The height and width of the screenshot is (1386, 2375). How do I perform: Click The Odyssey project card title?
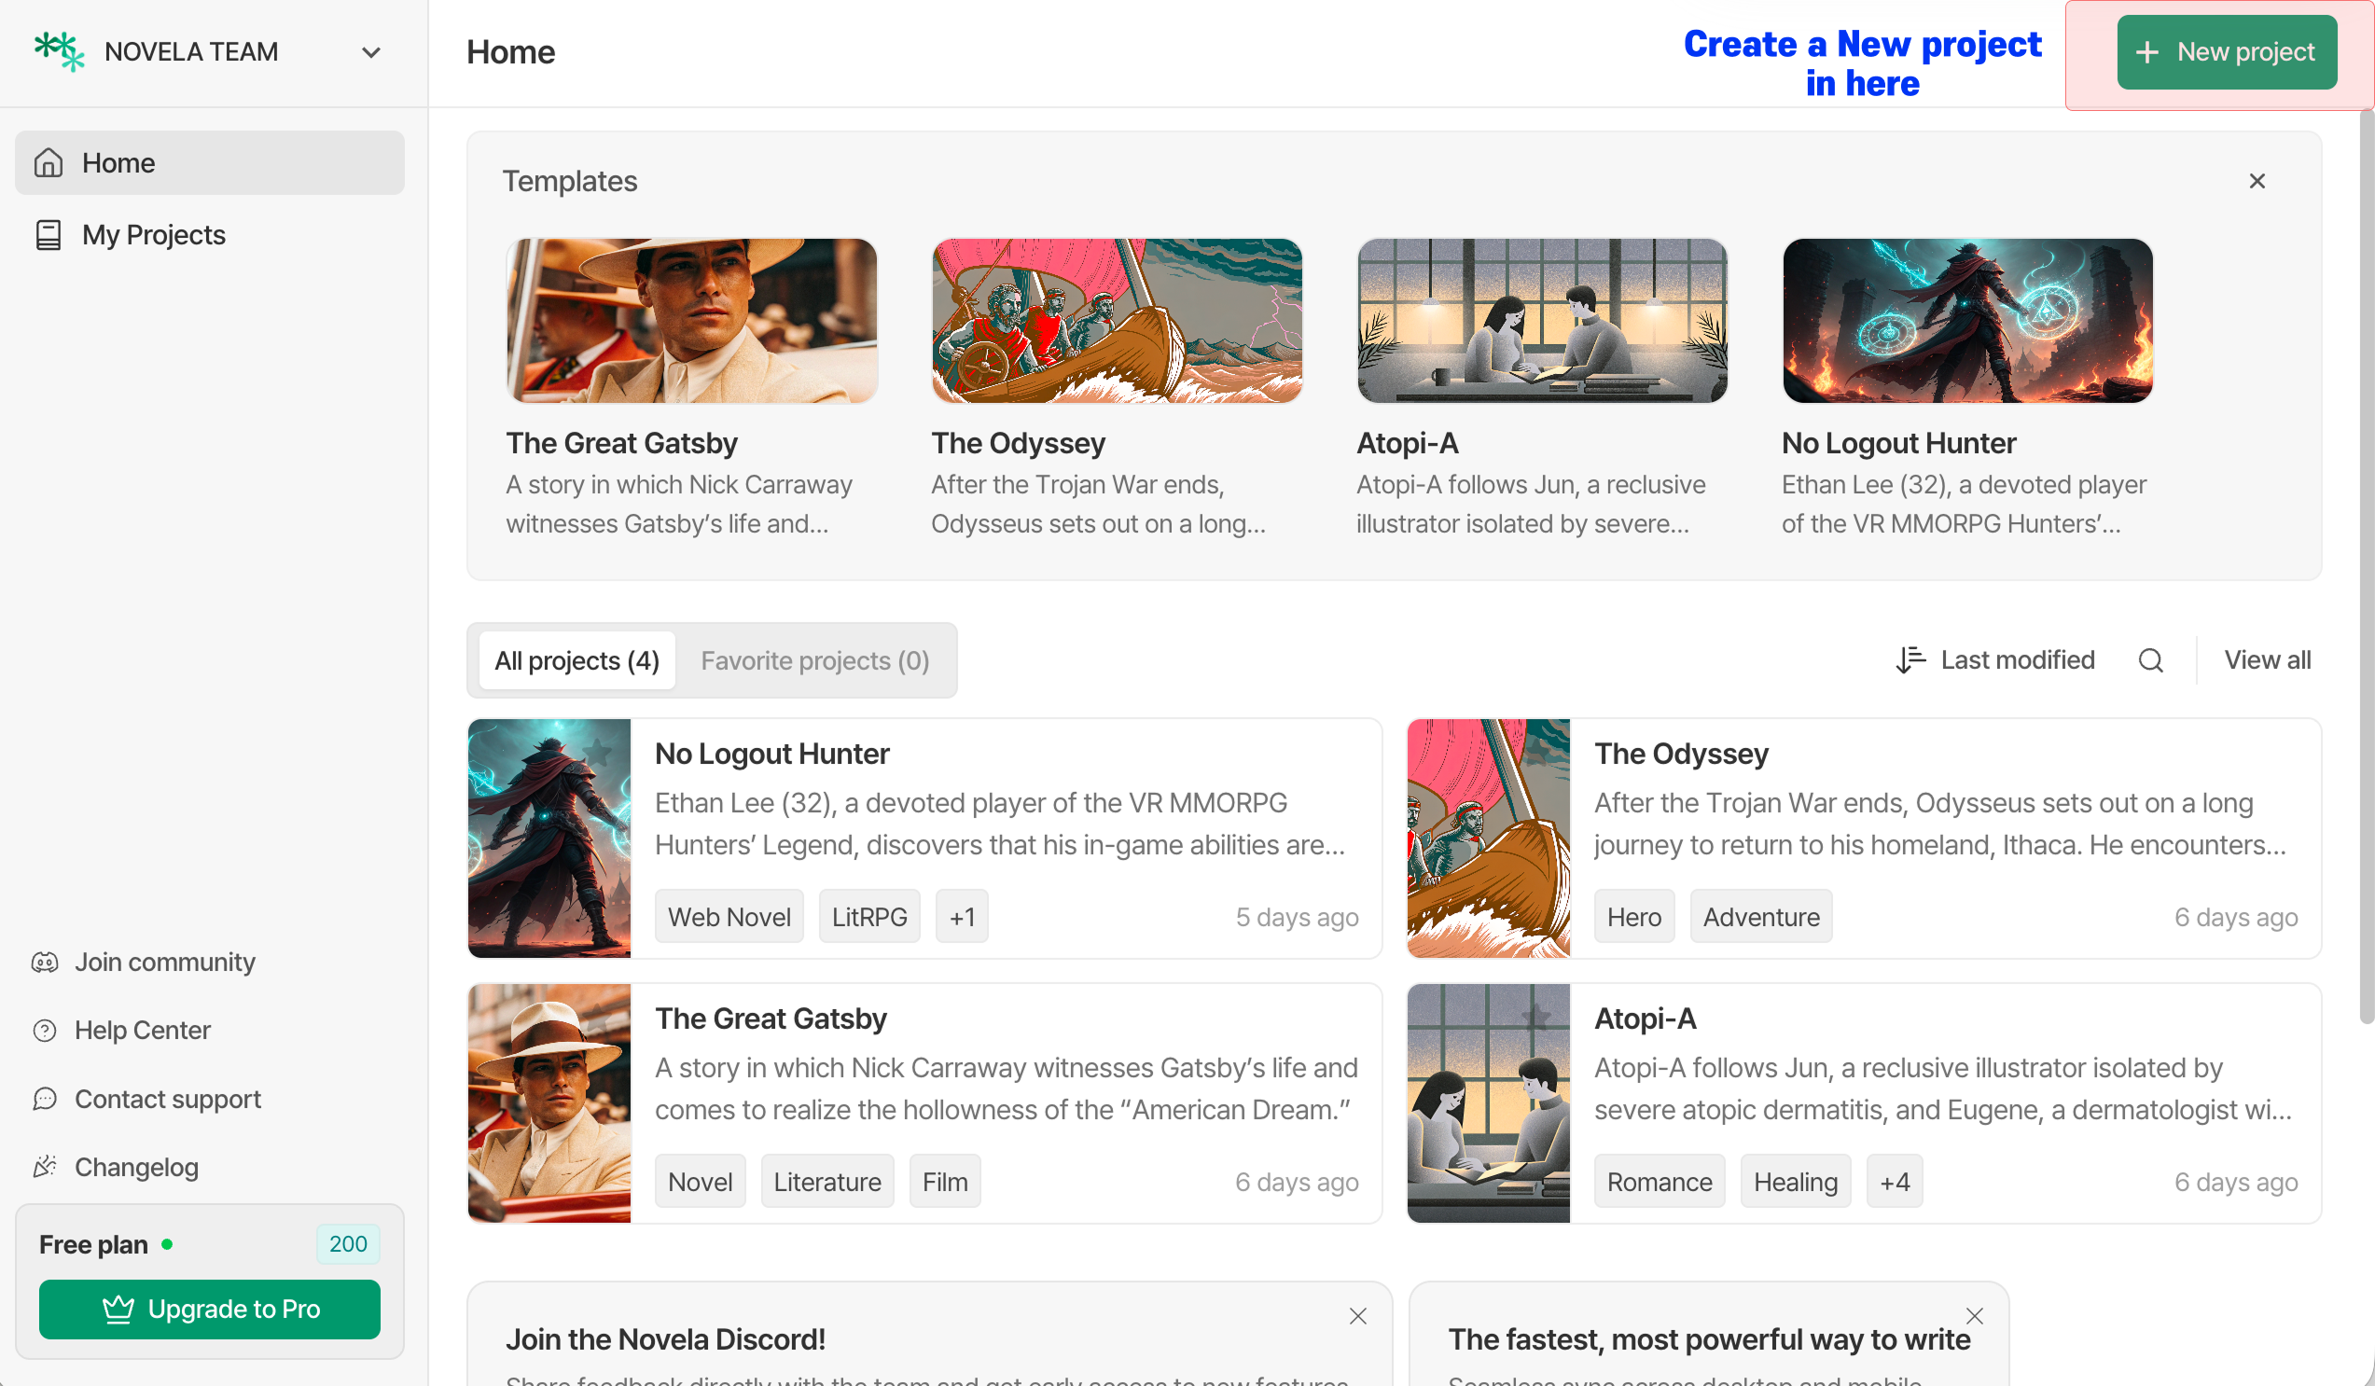point(1681,754)
